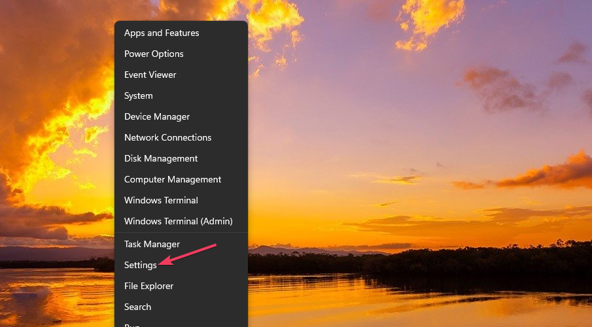Click the separator line above Task Manager
The height and width of the screenshot is (327, 592).
tap(181, 233)
